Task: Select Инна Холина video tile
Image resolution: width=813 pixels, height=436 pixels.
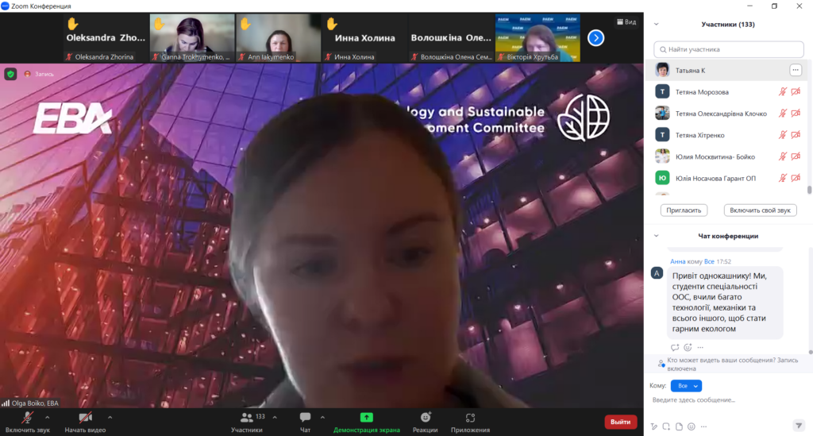Action: pos(365,38)
